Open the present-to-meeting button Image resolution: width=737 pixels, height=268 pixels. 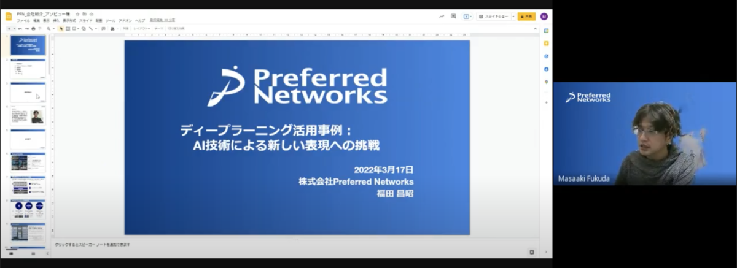click(467, 17)
